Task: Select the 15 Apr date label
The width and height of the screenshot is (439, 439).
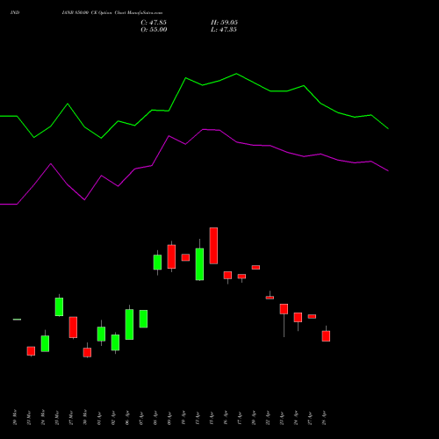Action: tap(212, 418)
